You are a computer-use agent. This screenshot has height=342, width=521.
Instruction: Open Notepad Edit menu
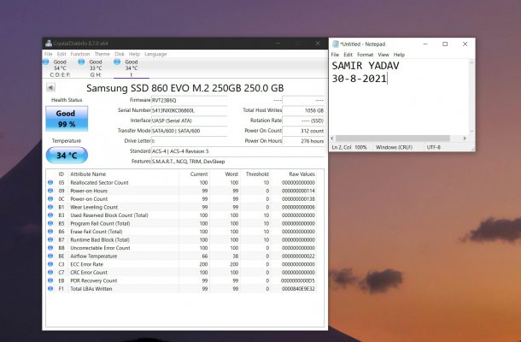[x=348, y=55]
